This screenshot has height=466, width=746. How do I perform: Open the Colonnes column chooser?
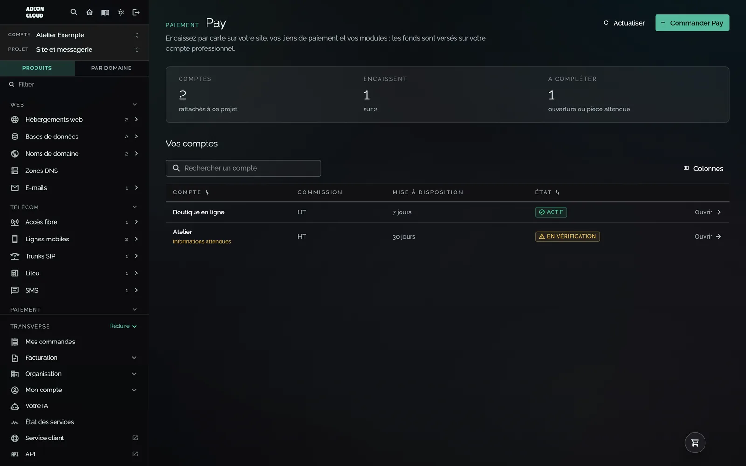[703, 168]
